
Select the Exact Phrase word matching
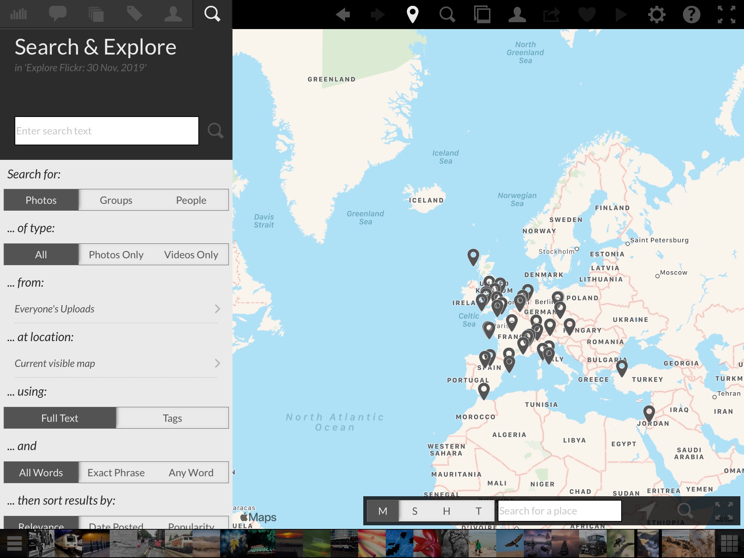116,472
